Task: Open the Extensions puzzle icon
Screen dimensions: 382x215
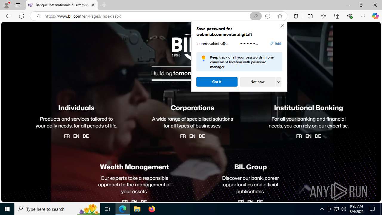Action: click(296, 16)
